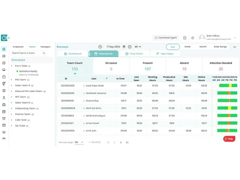Click the document icon beside Download Agent
The width and height of the screenshot is (240, 180).
coord(185,38)
